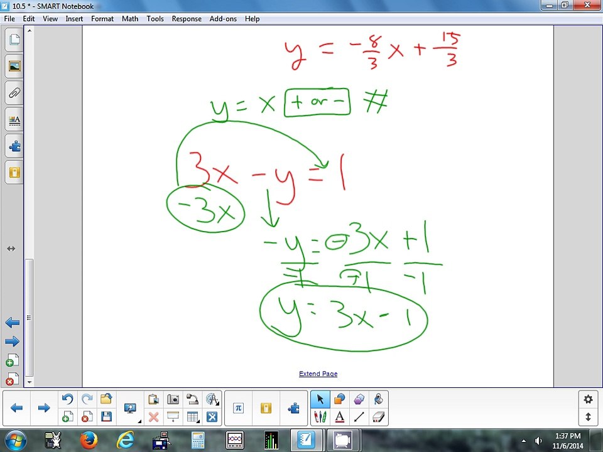Delete page from bottom toolbar
Screen dimensions: 603x452
point(87,417)
